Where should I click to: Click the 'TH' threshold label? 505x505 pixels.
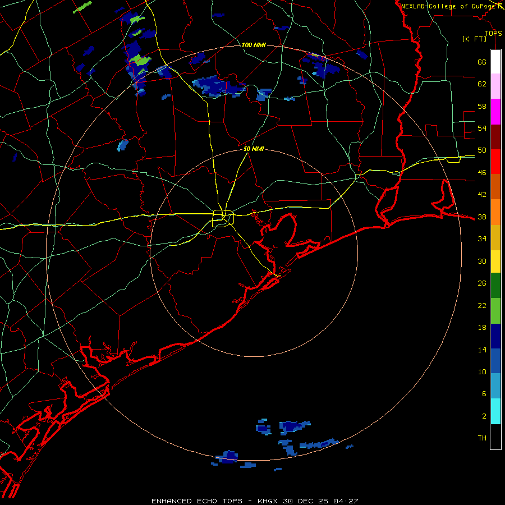point(482,438)
